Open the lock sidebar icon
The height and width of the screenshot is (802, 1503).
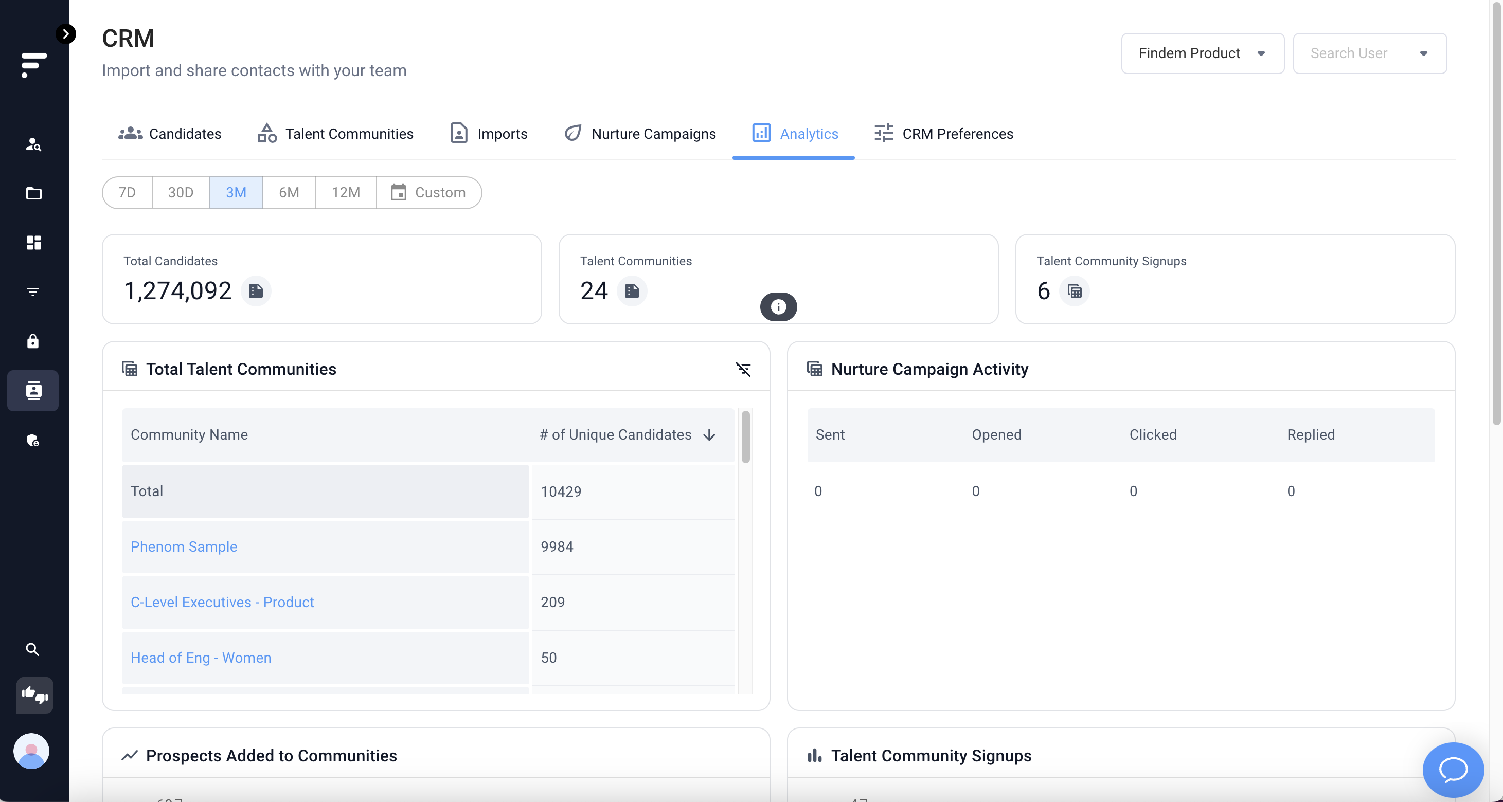coord(33,341)
